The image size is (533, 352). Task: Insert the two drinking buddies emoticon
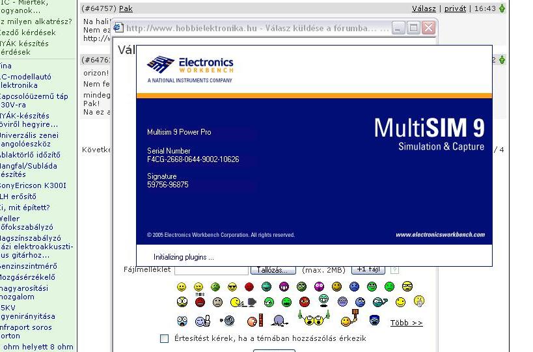(314, 319)
